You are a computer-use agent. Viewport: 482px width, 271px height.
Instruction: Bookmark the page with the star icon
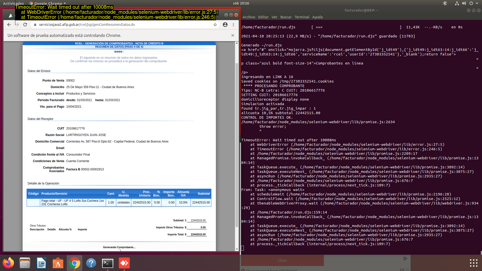click(215, 25)
